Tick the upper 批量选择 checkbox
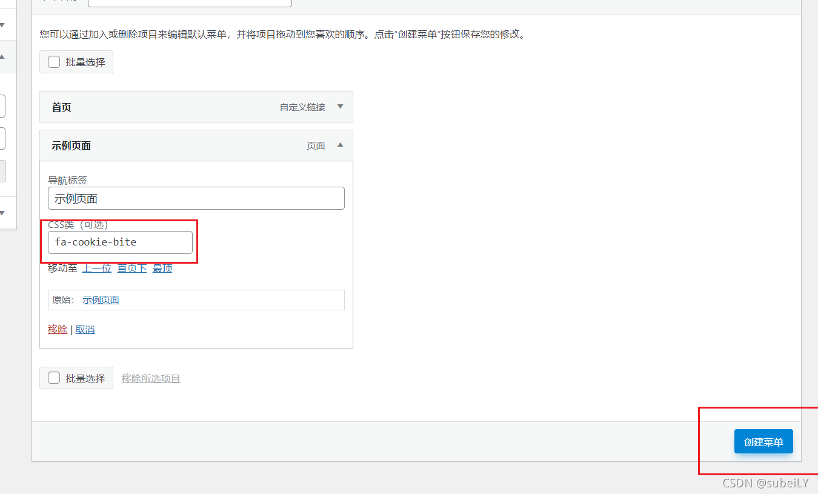818x494 pixels. click(54, 62)
